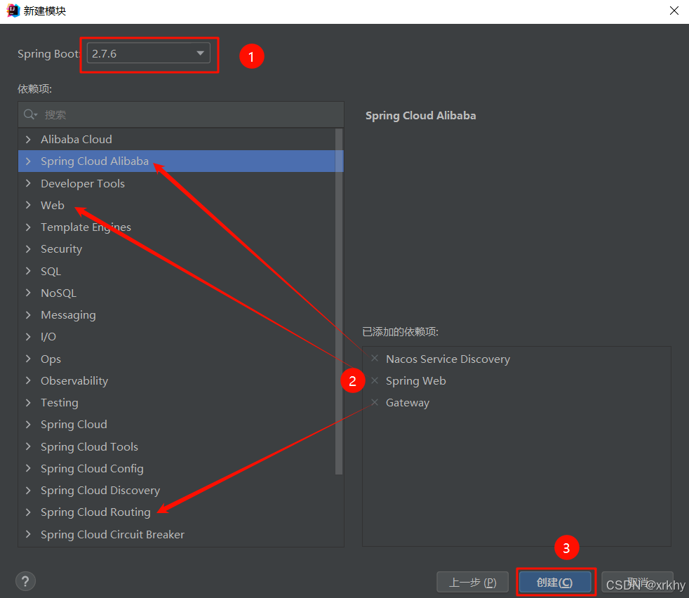Select the I/O row
Image resolution: width=689 pixels, height=598 pixels.
coord(177,337)
